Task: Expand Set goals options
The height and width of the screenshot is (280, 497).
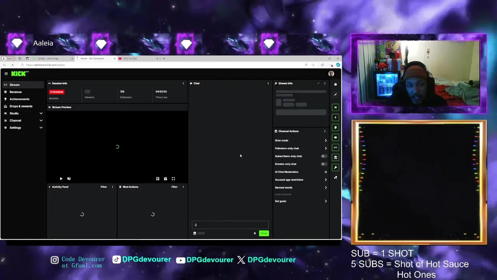Action: (x=325, y=201)
